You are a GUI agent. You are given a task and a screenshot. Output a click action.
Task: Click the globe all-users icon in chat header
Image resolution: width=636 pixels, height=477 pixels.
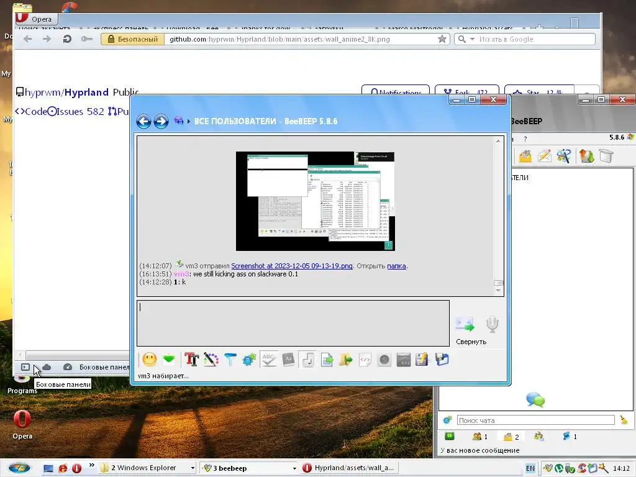pyautogui.click(x=178, y=120)
